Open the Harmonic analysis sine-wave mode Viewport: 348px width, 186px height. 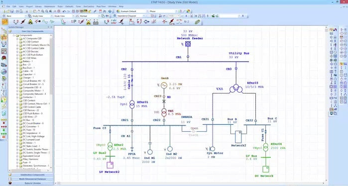(45, 22)
